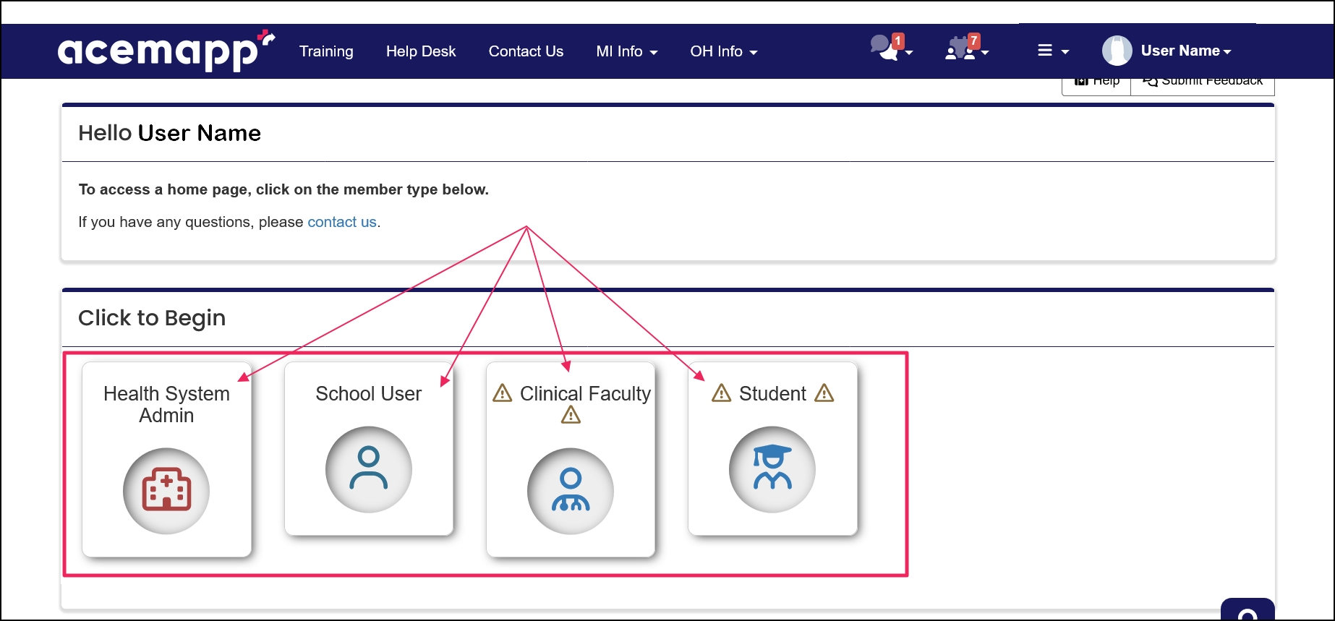
Task: Select the Clinical Faculty card title
Action: pyautogui.click(x=585, y=393)
